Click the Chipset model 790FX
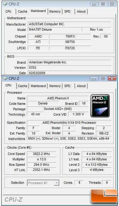119x206 pixels. [x=70, y=36]
